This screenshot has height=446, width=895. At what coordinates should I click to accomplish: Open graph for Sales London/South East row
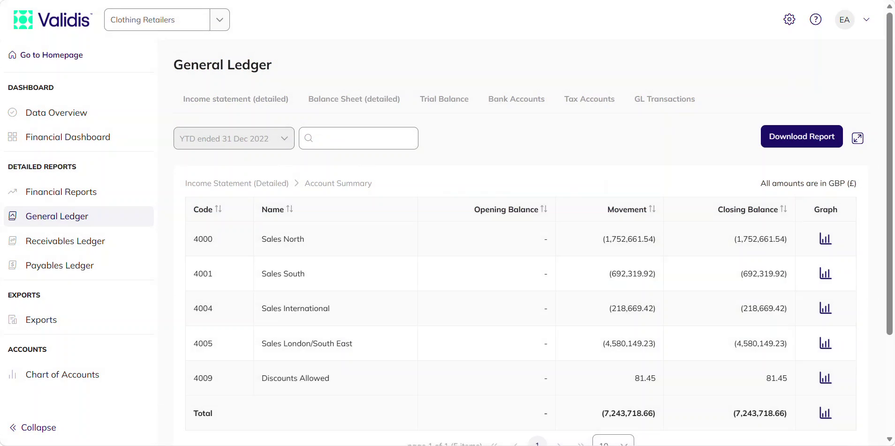pyautogui.click(x=826, y=343)
